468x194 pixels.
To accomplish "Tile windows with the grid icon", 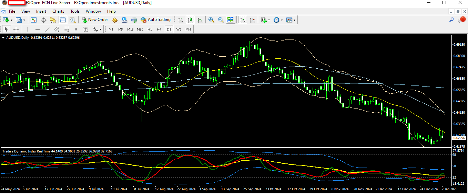I will [x=230, y=20].
